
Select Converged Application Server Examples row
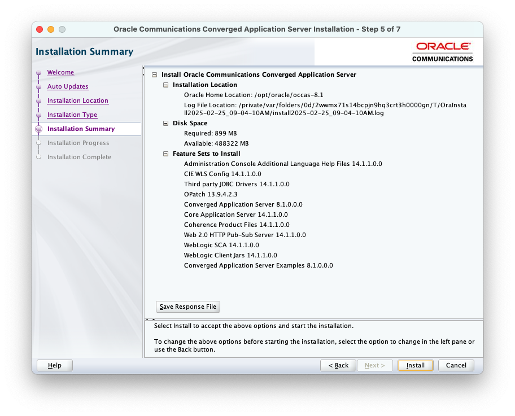(258, 266)
